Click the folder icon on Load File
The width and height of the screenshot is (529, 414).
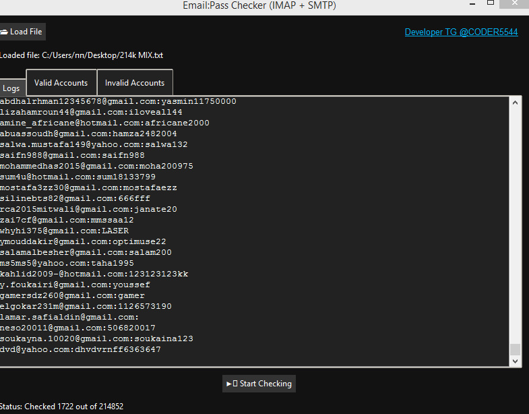pyautogui.click(x=3, y=32)
